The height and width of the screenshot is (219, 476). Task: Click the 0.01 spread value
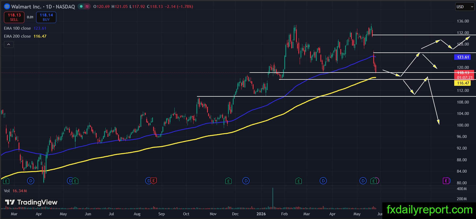30,17
